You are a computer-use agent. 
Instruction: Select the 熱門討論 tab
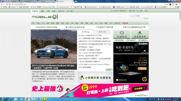[86, 32]
